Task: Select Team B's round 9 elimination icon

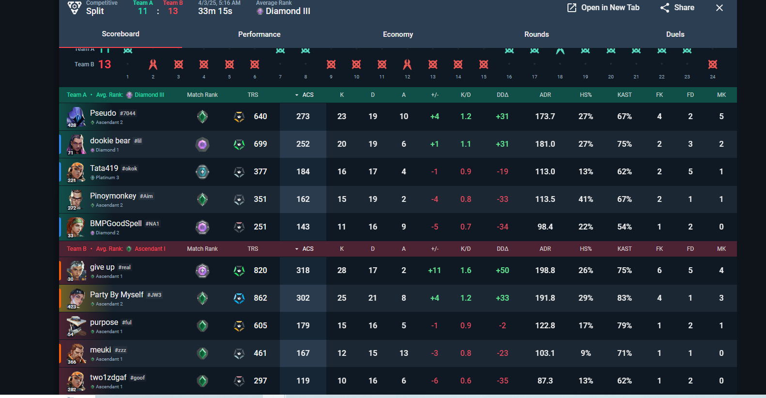Action: pyautogui.click(x=331, y=64)
